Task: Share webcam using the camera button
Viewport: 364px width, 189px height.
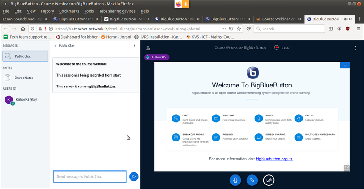Action: click(x=269, y=180)
